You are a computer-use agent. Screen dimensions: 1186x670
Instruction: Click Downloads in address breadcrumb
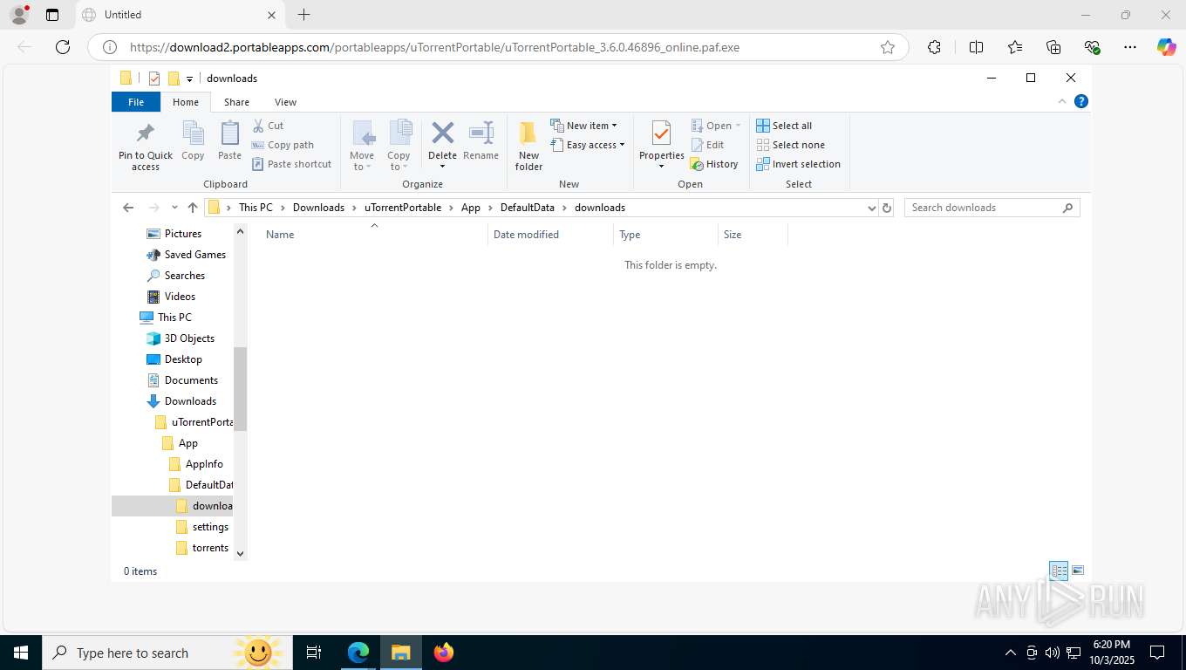click(318, 208)
